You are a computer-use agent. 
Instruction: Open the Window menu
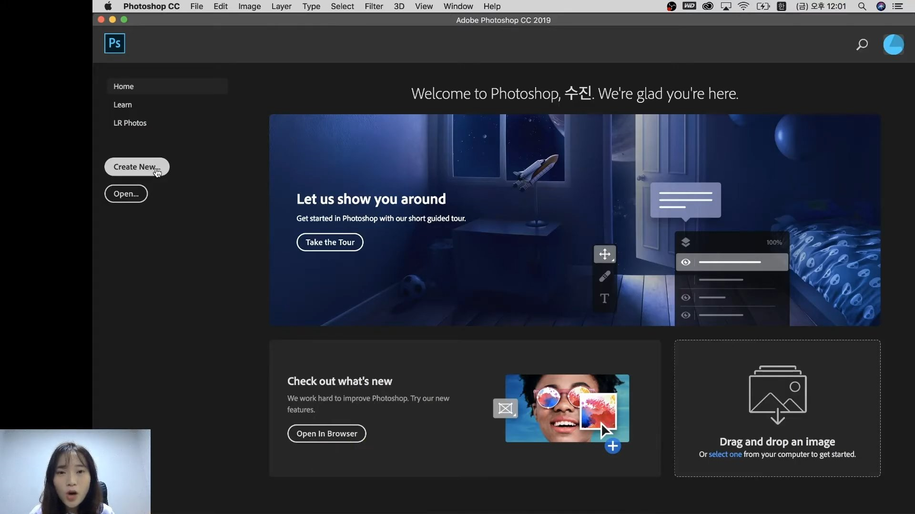(458, 6)
